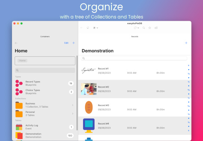203x141 pixels.
Task: Click the Business folder icon
Action: (x=19, y=105)
